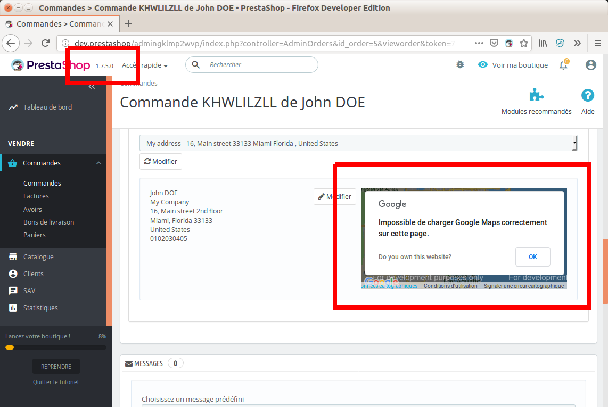Show more toolbar items chevron
The width and height of the screenshot is (608, 407).
(x=577, y=43)
